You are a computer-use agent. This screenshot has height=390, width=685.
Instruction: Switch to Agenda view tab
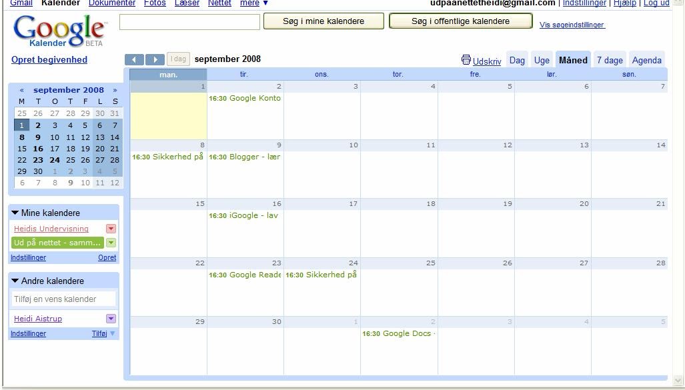[646, 60]
